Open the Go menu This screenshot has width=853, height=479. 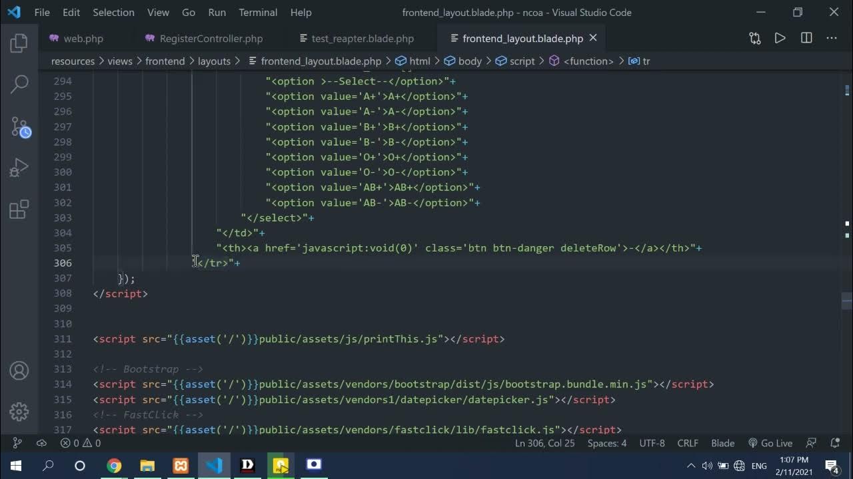point(189,12)
